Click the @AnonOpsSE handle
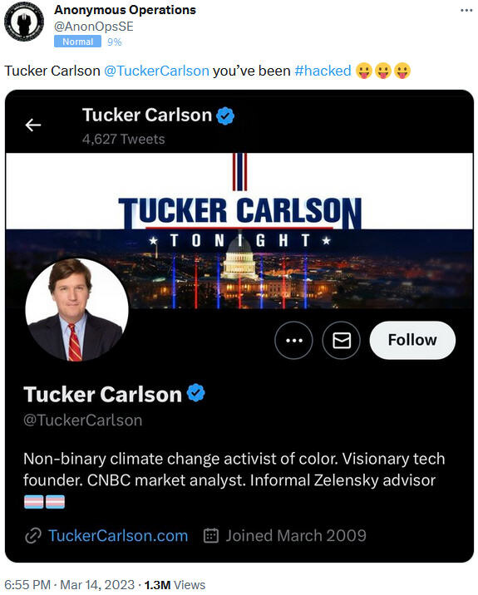This screenshot has width=478, height=595. pos(94,27)
